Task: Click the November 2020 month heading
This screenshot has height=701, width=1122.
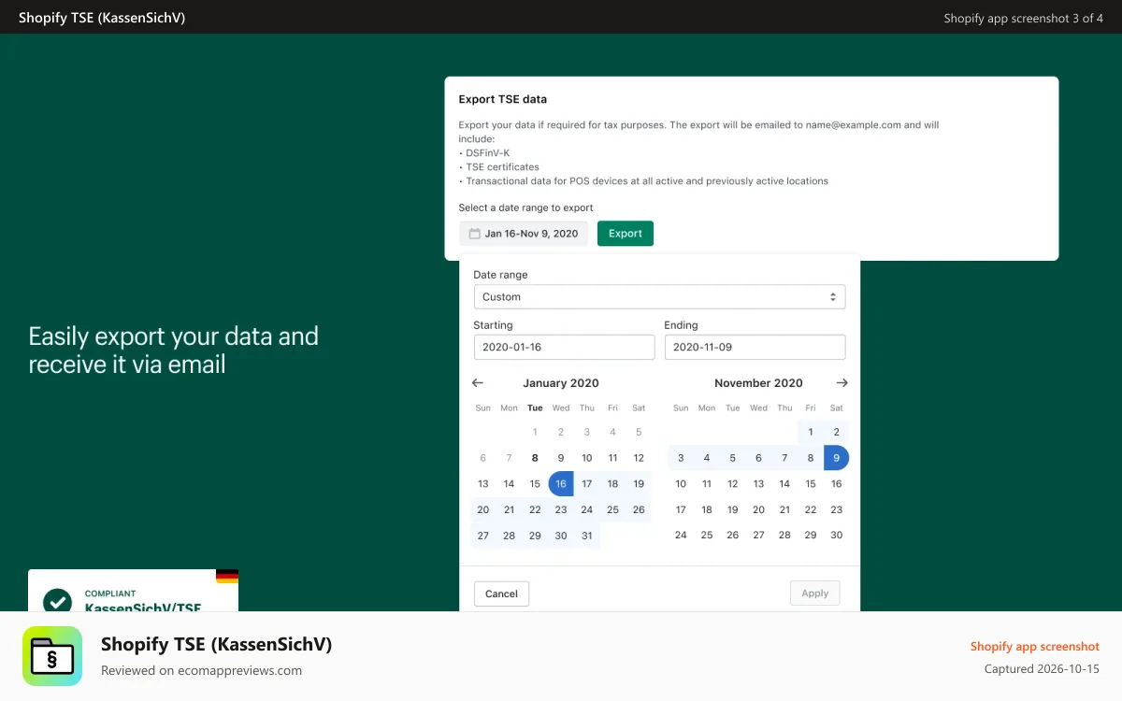Action: click(758, 383)
